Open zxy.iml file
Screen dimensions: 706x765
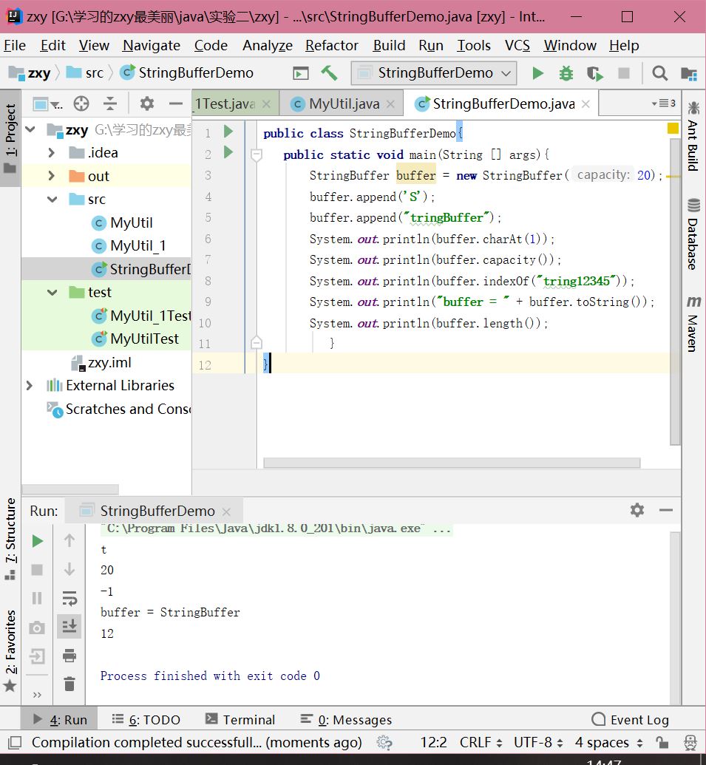[x=101, y=362]
